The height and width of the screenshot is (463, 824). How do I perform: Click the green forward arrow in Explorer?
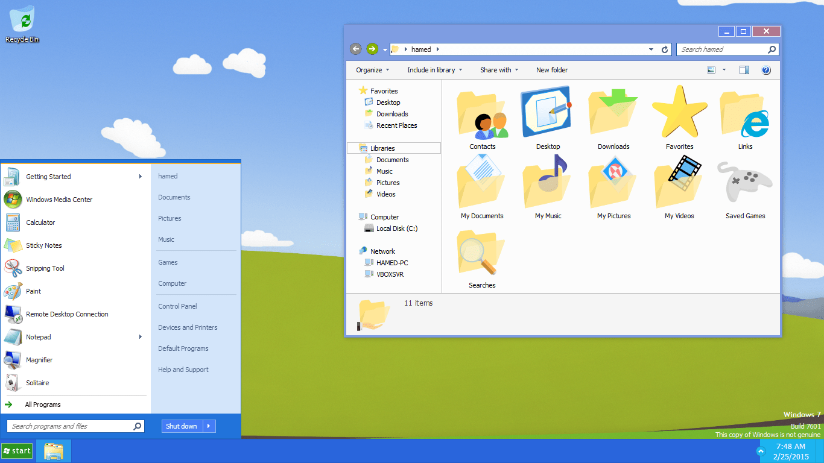click(x=372, y=49)
